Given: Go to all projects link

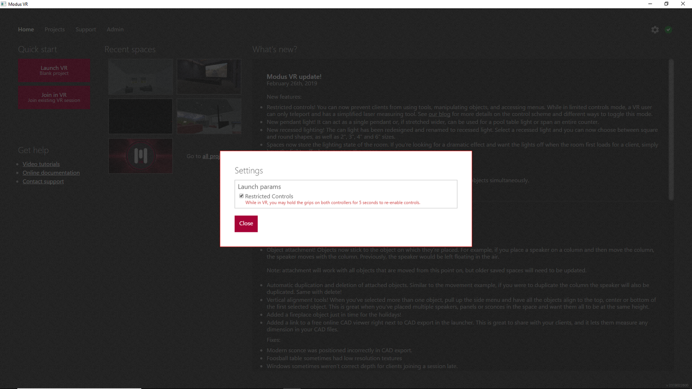Looking at the screenshot, I should [x=211, y=156].
